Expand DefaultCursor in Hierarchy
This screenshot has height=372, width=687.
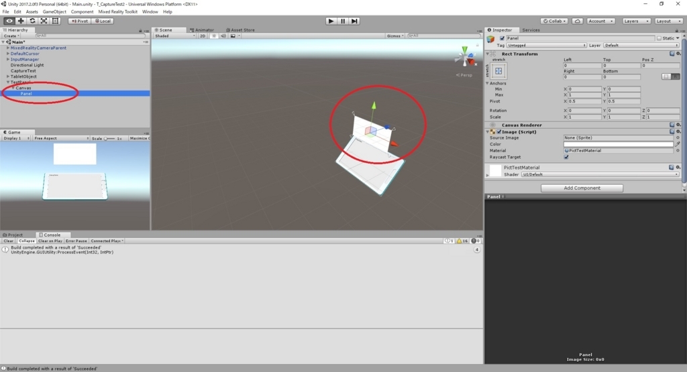(8, 54)
